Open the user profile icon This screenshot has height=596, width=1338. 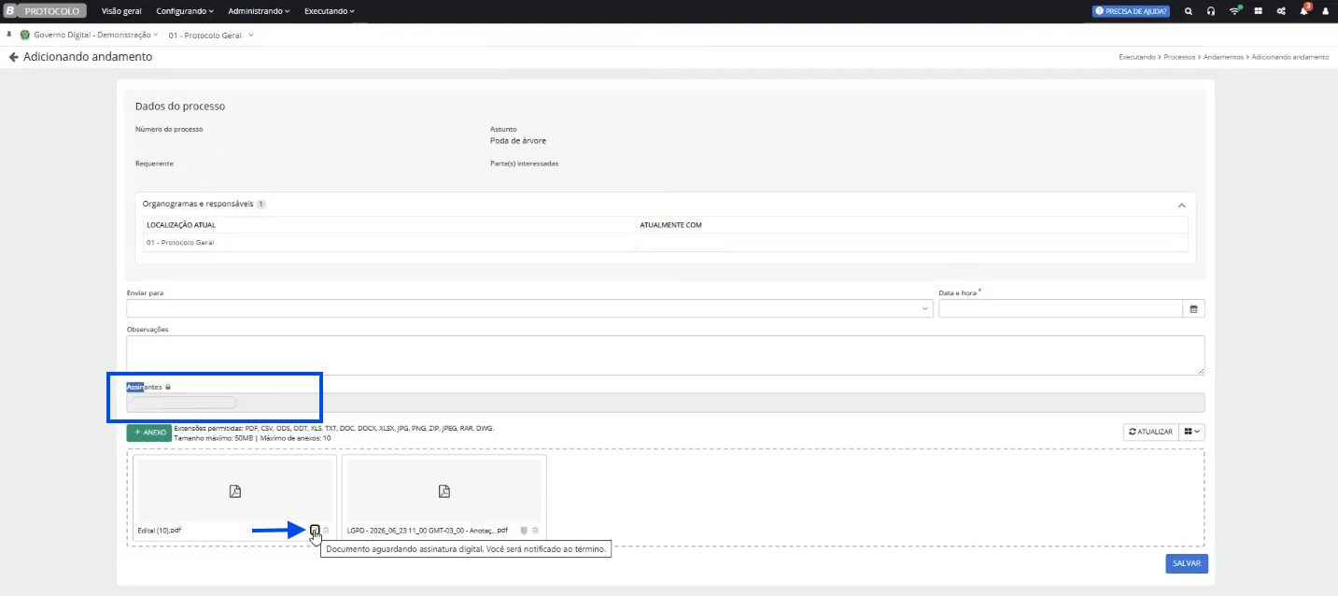pos(1324,11)
